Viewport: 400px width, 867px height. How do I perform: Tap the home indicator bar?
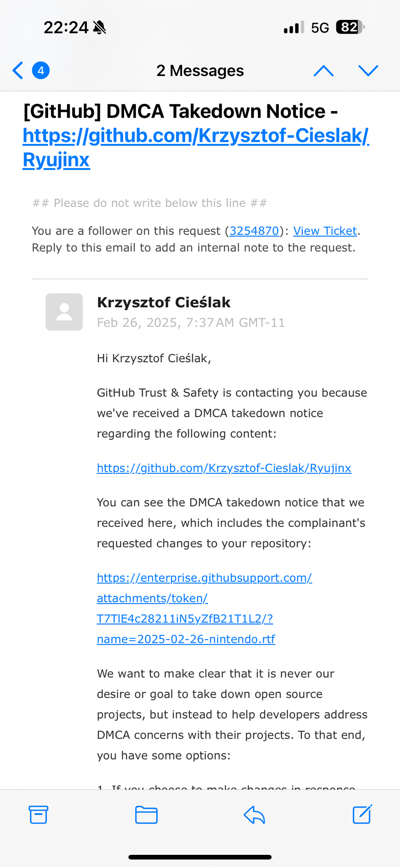pos(200,857)
